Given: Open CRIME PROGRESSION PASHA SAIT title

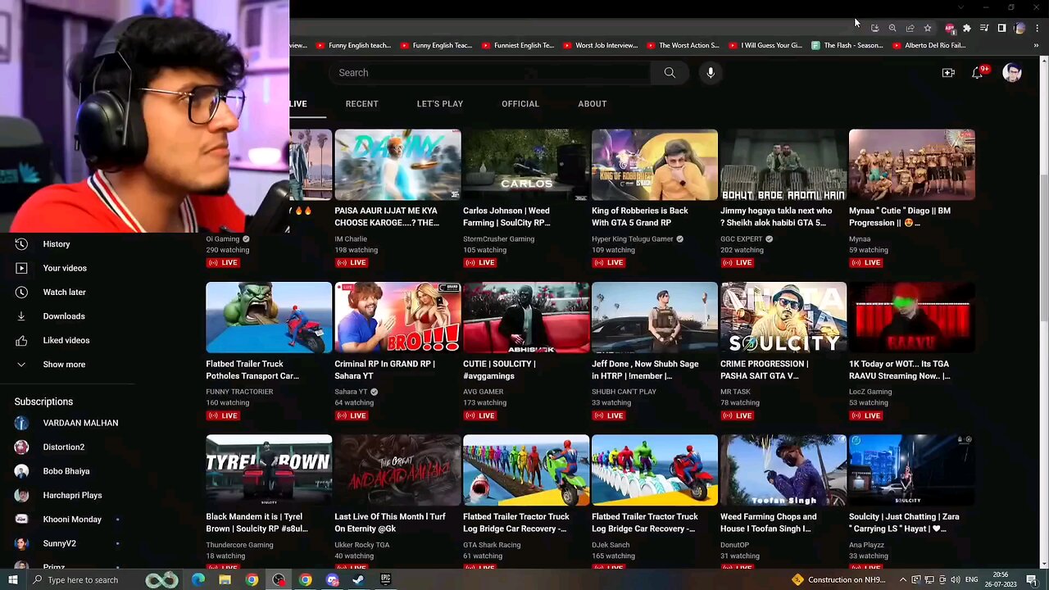Looking at the screenshot, I should coord(765,370).
